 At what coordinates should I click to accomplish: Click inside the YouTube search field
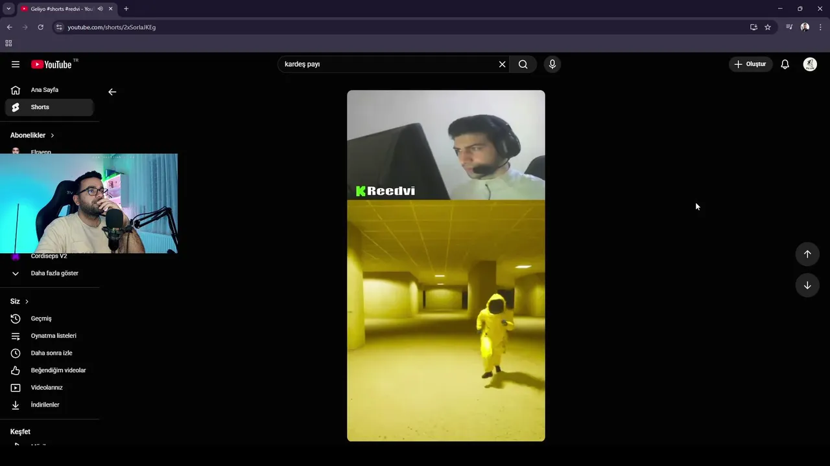tap(387, 64)
